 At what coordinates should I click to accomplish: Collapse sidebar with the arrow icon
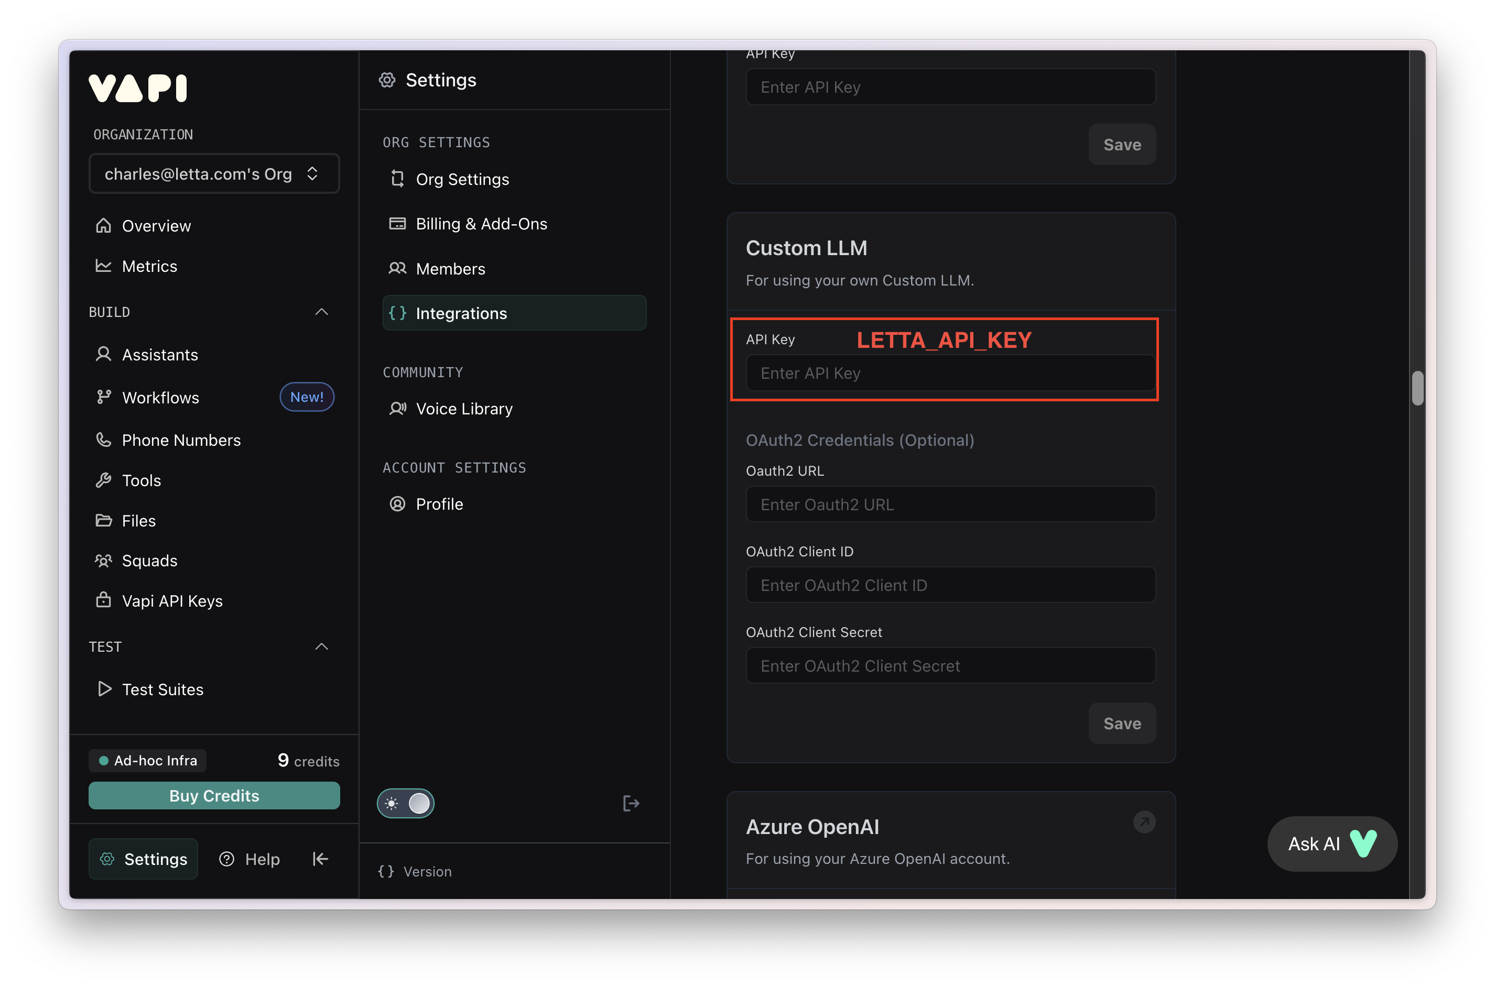[320, 859]
